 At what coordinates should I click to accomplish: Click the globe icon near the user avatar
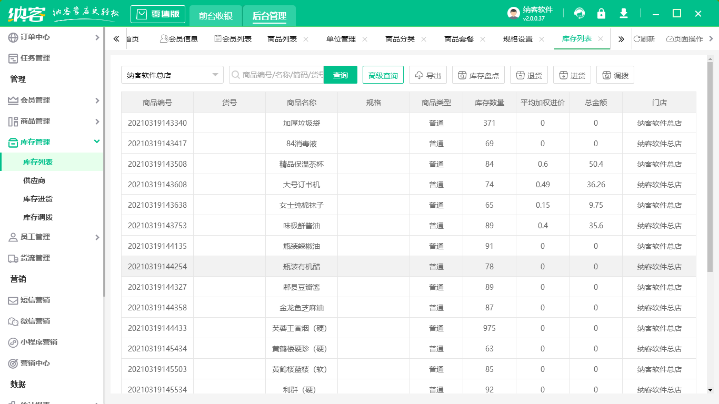click(580, 13)
